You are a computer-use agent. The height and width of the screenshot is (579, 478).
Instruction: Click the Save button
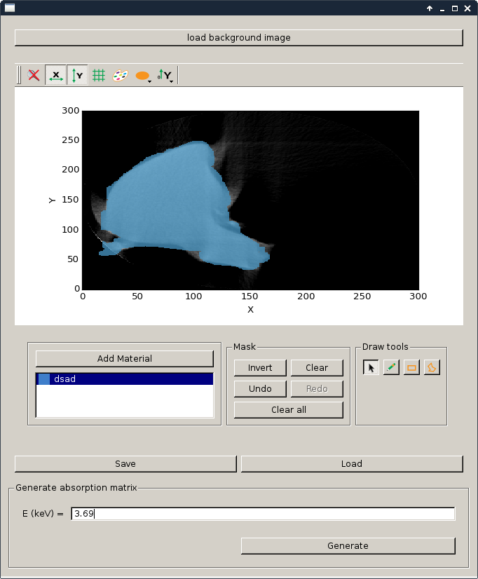[x=125, y=464]
